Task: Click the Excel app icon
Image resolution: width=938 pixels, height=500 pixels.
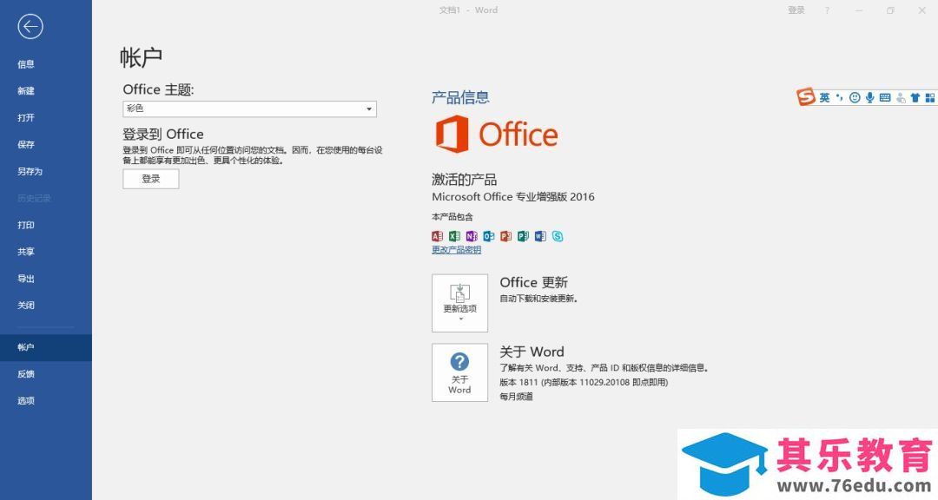Action: [454, 236]
